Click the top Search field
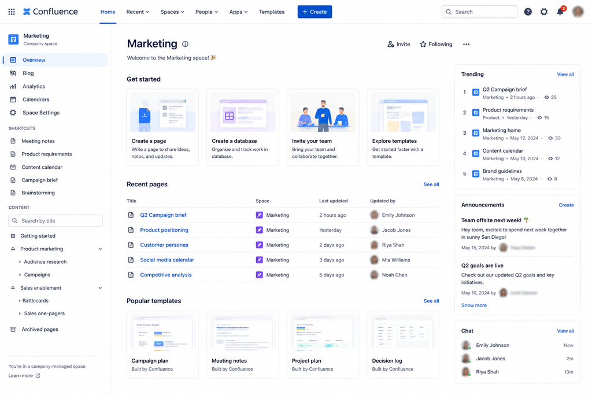 pos(479,12)
